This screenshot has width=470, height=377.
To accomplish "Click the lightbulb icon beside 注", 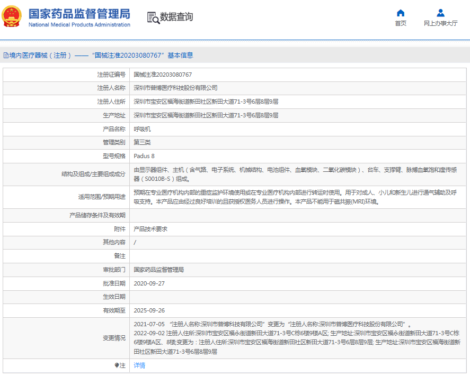I will (x=117, y=365).
